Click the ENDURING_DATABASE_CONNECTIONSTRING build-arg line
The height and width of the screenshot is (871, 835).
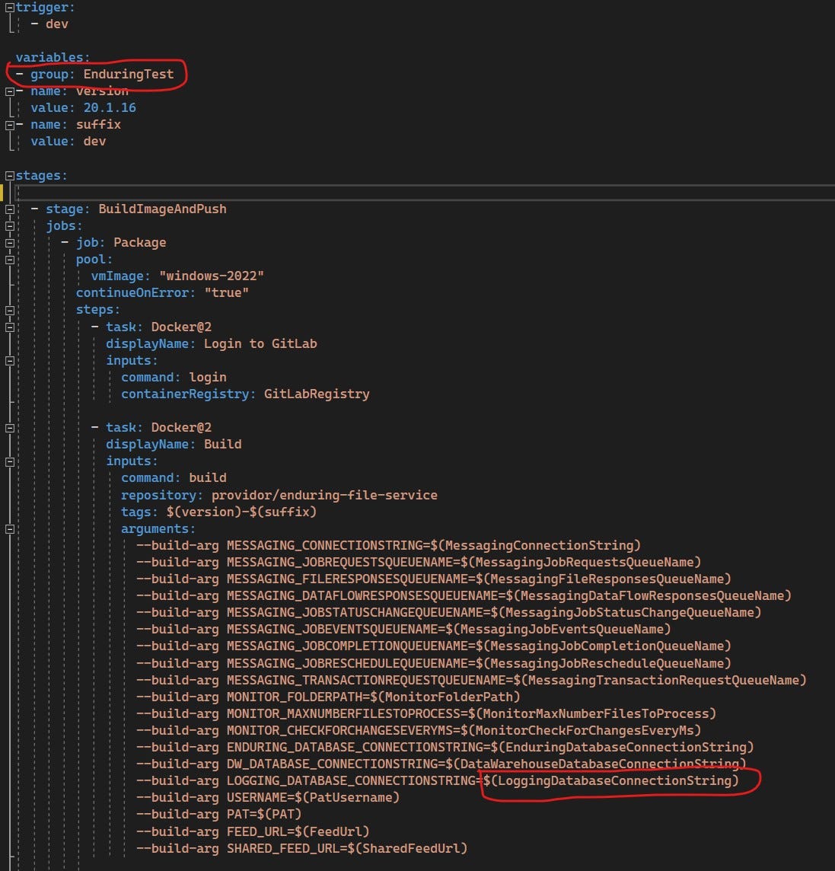click(445, 747)
